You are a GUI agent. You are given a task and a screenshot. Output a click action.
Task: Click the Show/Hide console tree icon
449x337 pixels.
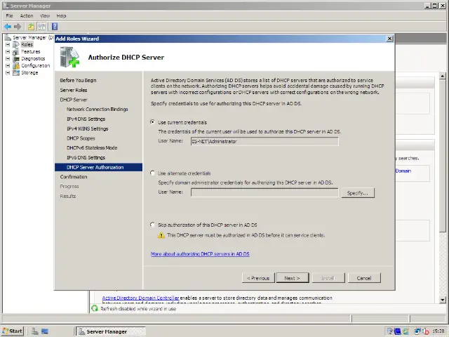pos(42,27)
